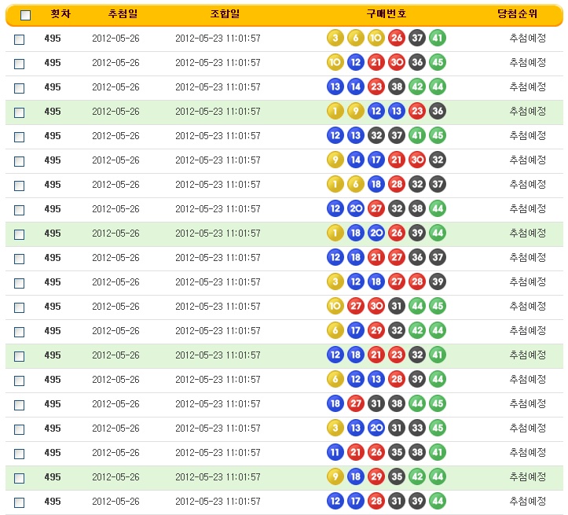Check the box in the first row
Image resolution: width=568 pixels, height=515 pixels.
(x=20, y=39)
